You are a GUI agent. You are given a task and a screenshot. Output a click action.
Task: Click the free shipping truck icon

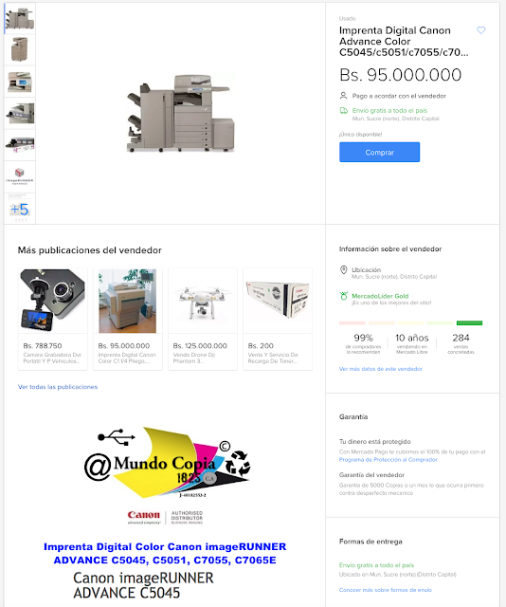tap(344, 111)
